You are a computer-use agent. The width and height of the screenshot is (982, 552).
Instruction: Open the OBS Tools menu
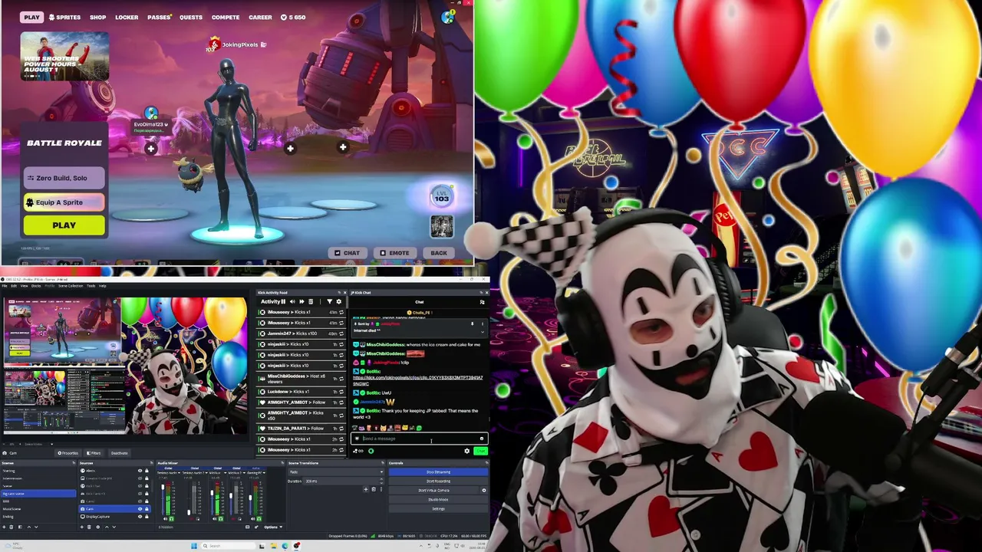coord(91,286)
